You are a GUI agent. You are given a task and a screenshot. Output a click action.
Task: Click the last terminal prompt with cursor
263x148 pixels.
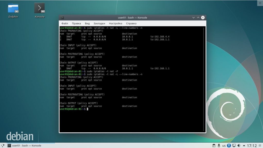(x=74, y=109)
